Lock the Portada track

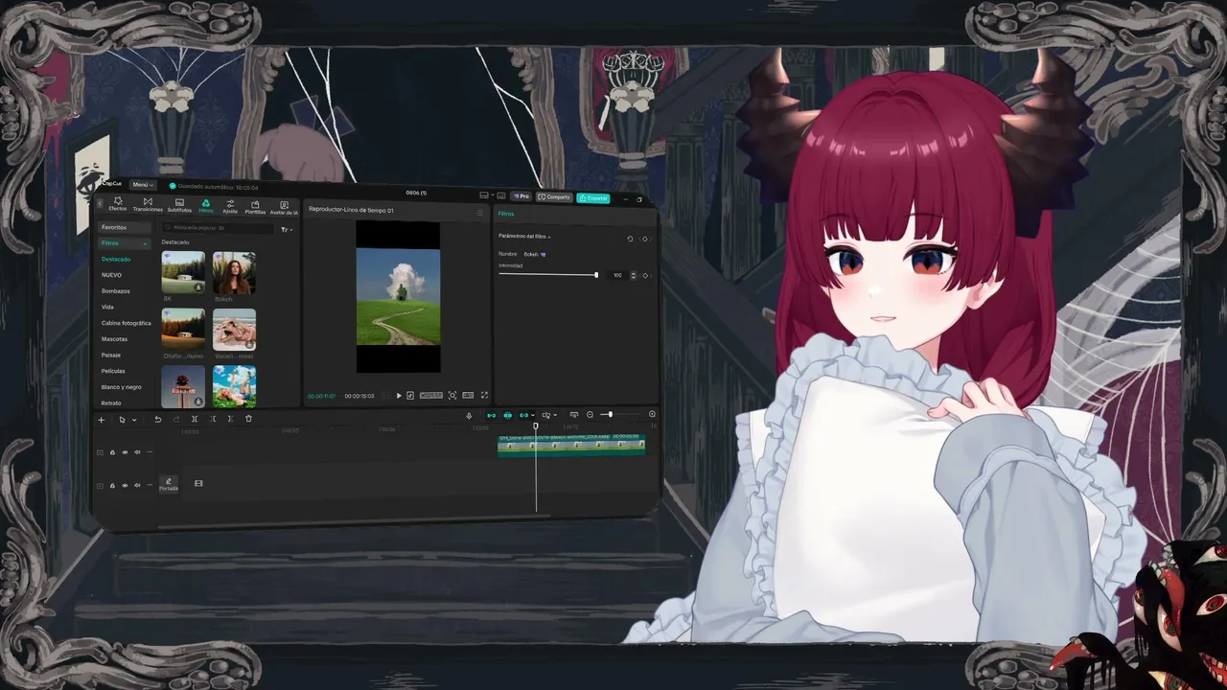pyautogui.click(x=112, y=486)
